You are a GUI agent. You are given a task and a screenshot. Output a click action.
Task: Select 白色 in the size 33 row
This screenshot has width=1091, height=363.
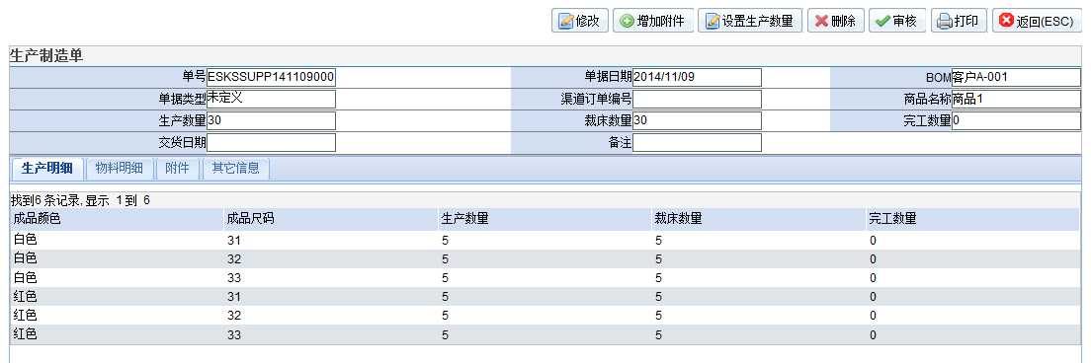[25, 277]
